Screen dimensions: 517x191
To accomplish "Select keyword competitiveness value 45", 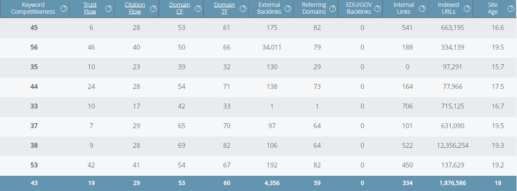I will coord(34,27).
